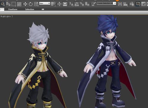
Task: Expand the Create Selection Set dropdown arrow
Action: [x=115, y=3]
